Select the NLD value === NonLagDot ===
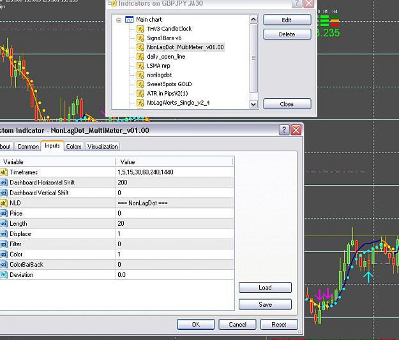 (x=142, y=203)
